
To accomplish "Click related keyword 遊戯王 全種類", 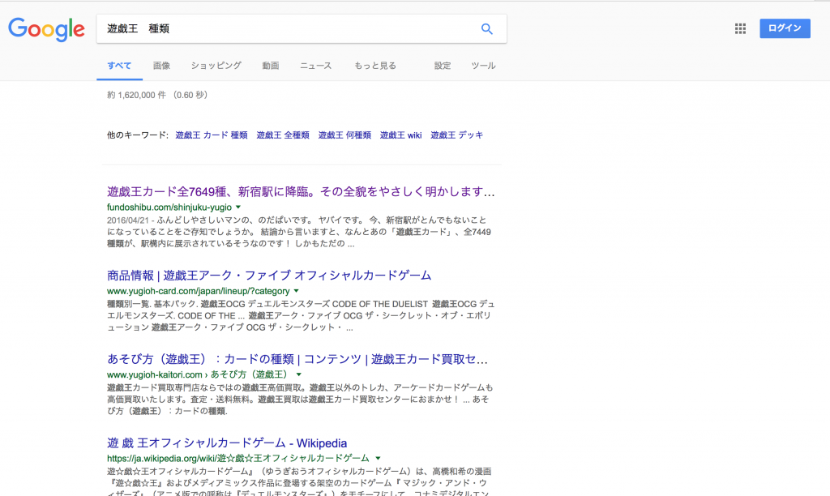I will point(283,135).
